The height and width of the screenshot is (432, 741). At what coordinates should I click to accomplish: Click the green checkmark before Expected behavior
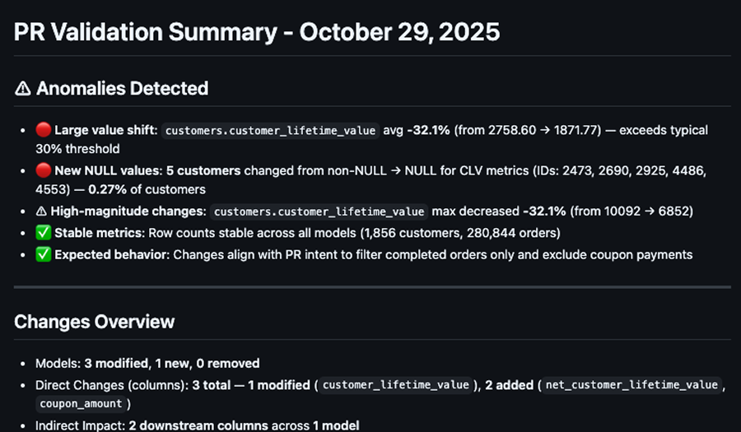44,254
